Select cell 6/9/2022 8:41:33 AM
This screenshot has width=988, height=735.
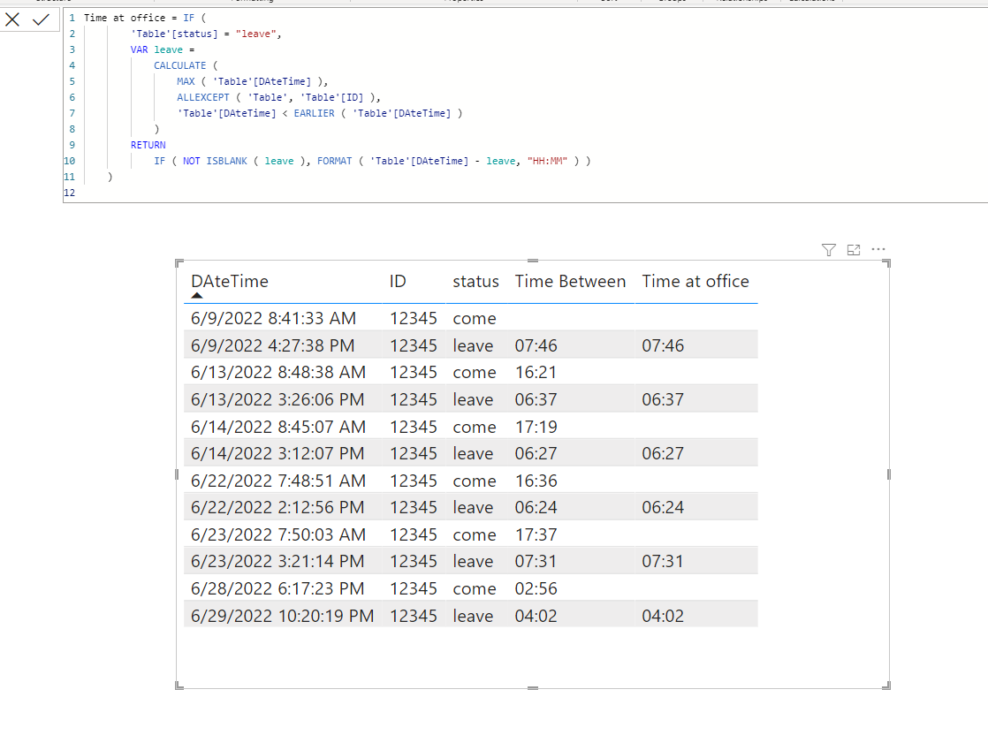click(x=273, y=318)
